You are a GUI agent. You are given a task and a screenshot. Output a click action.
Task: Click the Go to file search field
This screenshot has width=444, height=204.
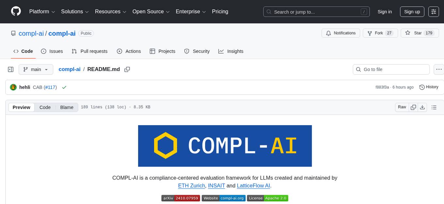point(391,69)
